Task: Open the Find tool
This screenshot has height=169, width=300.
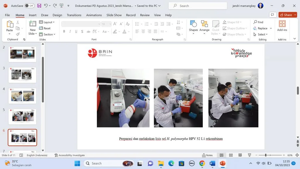Action: [x=258, y=22]
